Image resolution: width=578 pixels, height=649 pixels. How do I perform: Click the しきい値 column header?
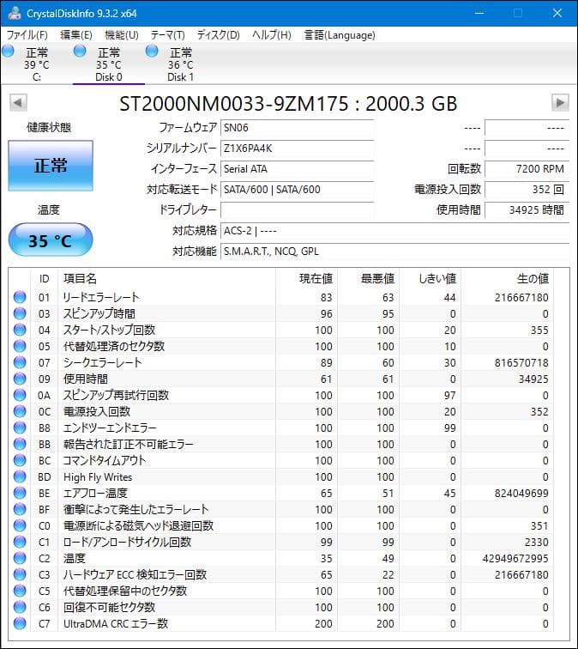(x=430, y=278)
